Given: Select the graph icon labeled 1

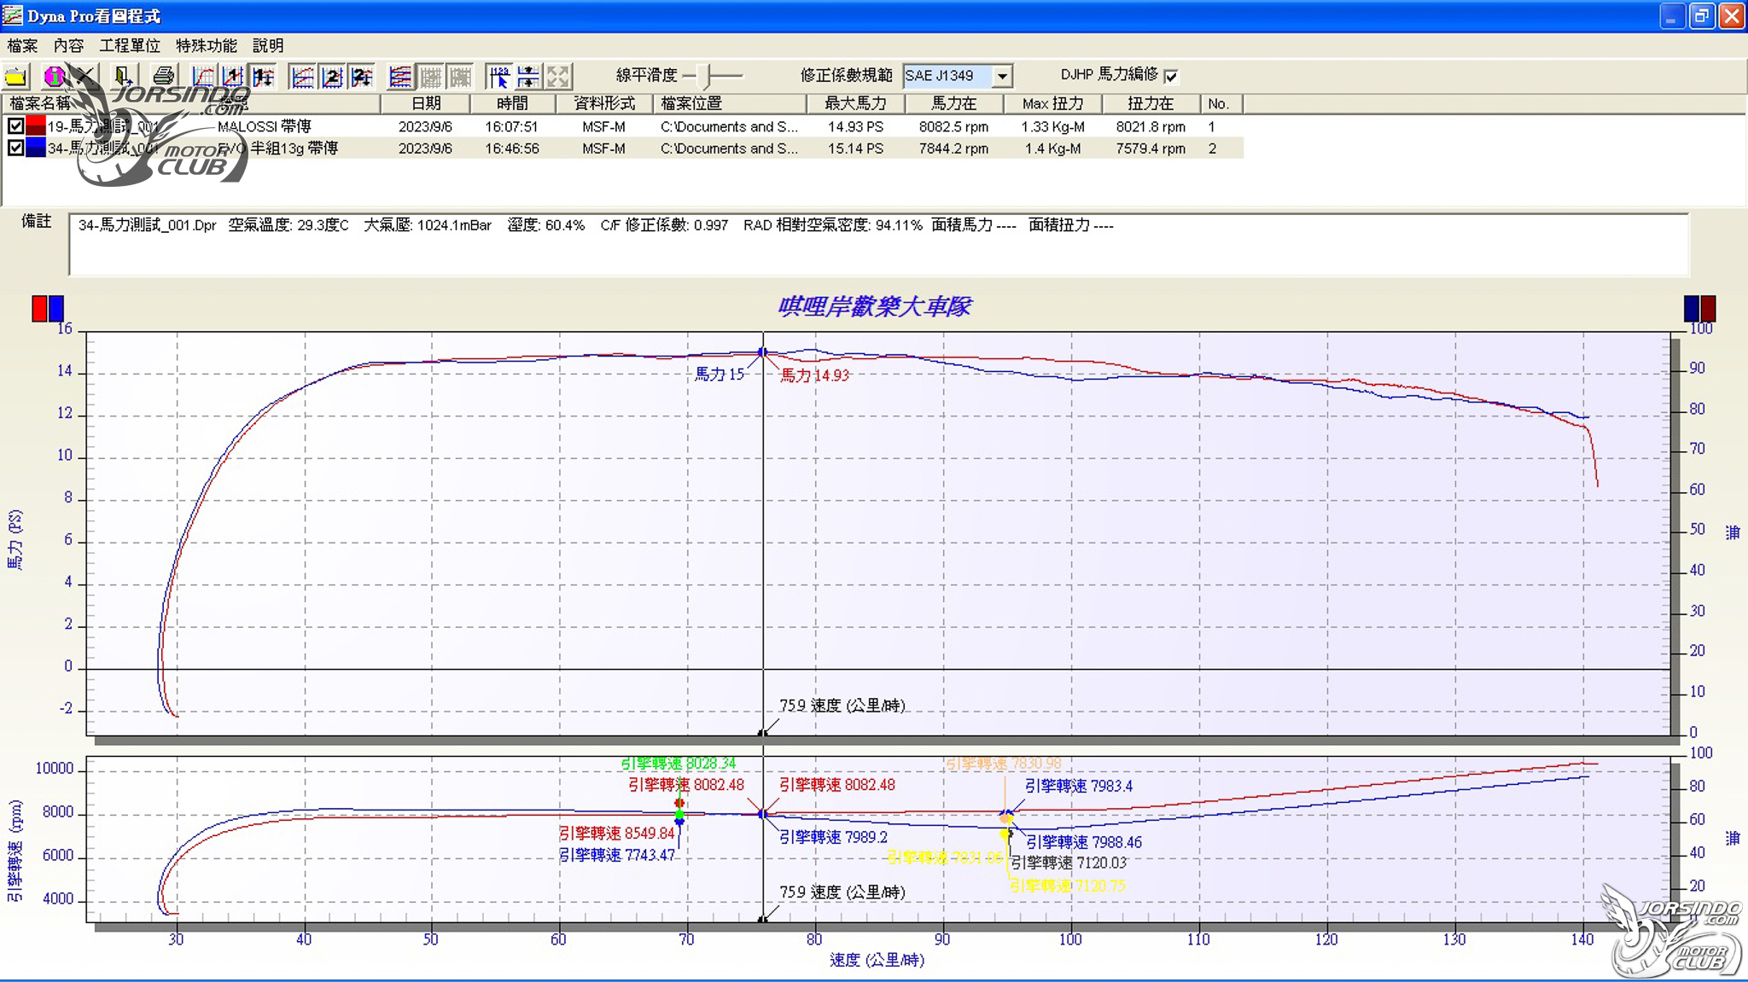Looking at the screenshot, I should [x=233, y=77].
